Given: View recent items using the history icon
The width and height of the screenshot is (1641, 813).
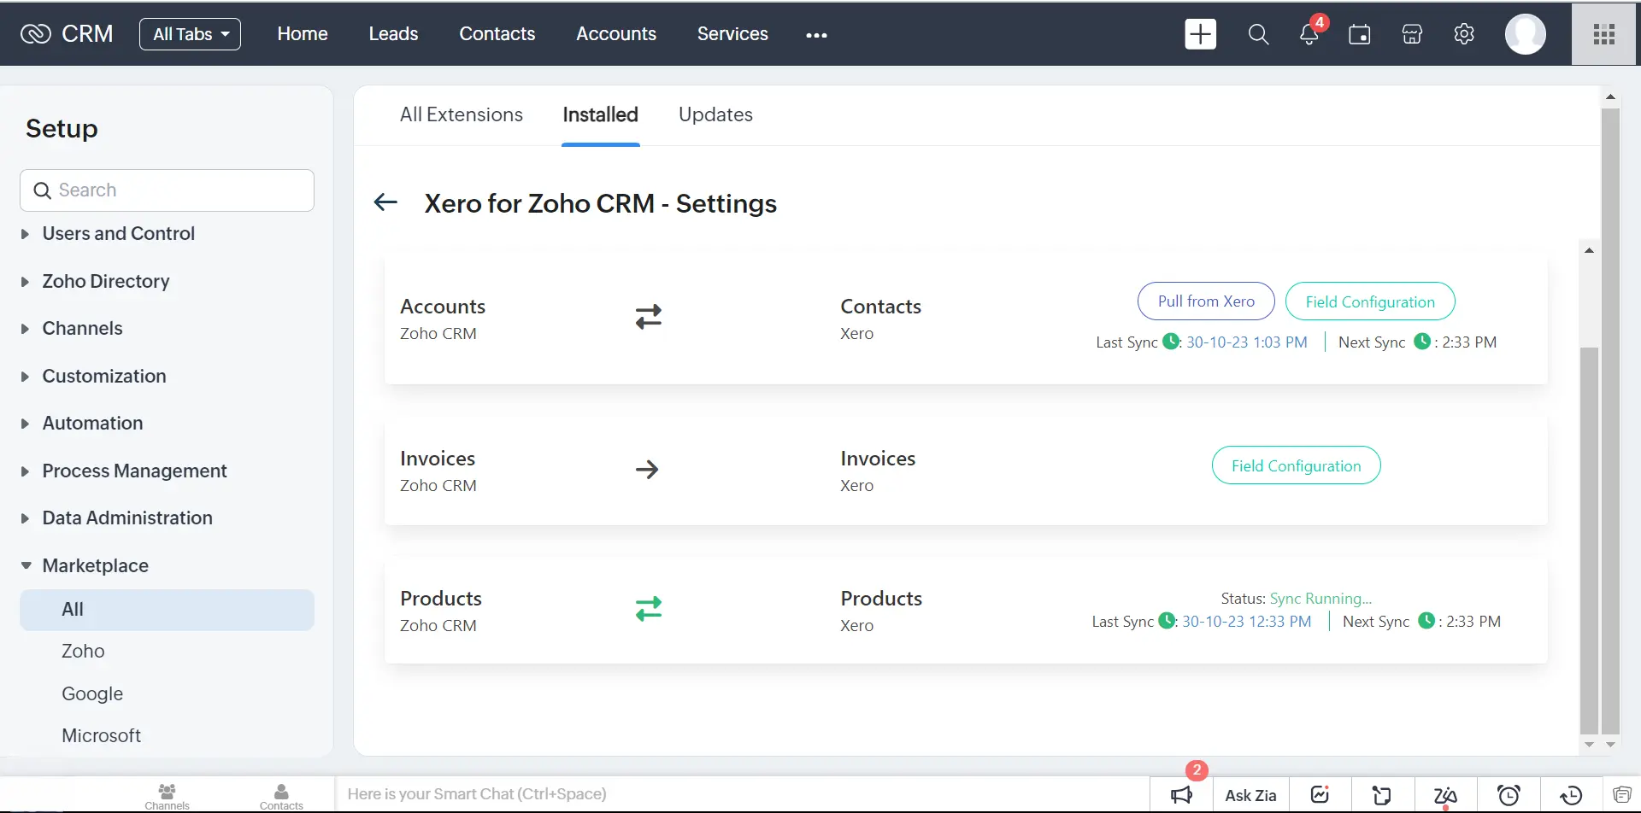Looking at the screenshot, I should 1569,794.
